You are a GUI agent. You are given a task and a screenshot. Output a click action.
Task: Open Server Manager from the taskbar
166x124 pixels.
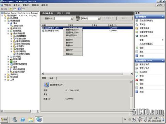click(15, 120)
